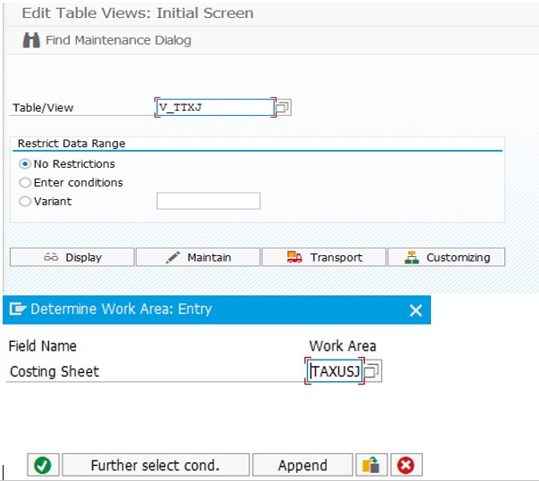This screenshot has height=481, width=539.
Task: Open value help beside Costing Sheet field
Action: click(x=373, y=371)
